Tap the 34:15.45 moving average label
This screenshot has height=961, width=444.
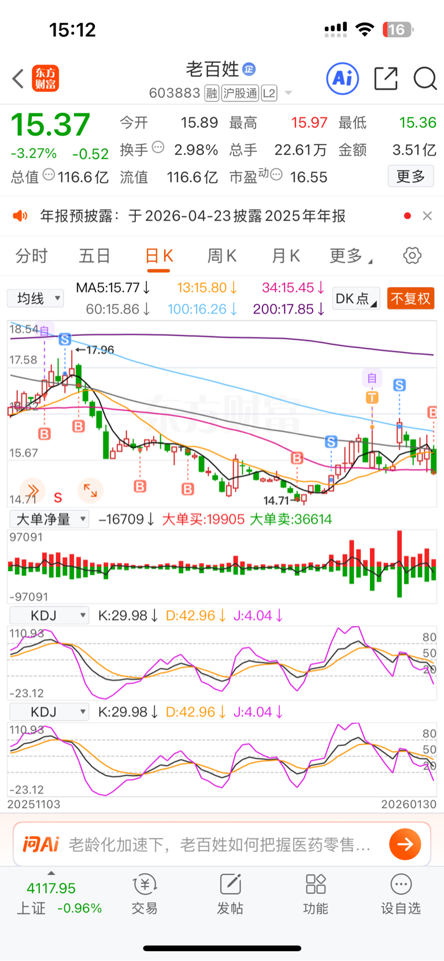click(x=293, y=288)
